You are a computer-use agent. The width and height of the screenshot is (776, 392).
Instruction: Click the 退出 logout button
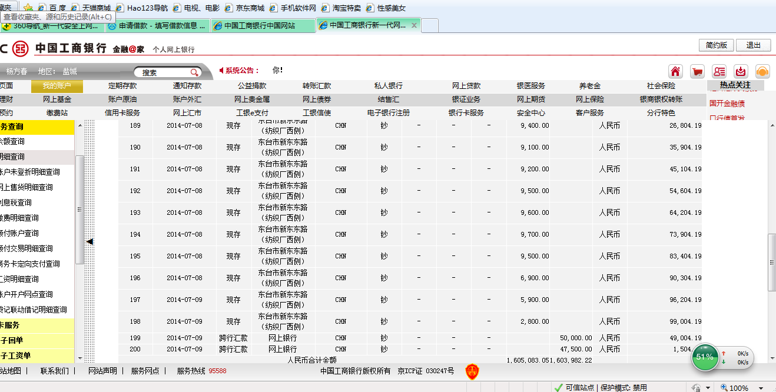[754, 45]
